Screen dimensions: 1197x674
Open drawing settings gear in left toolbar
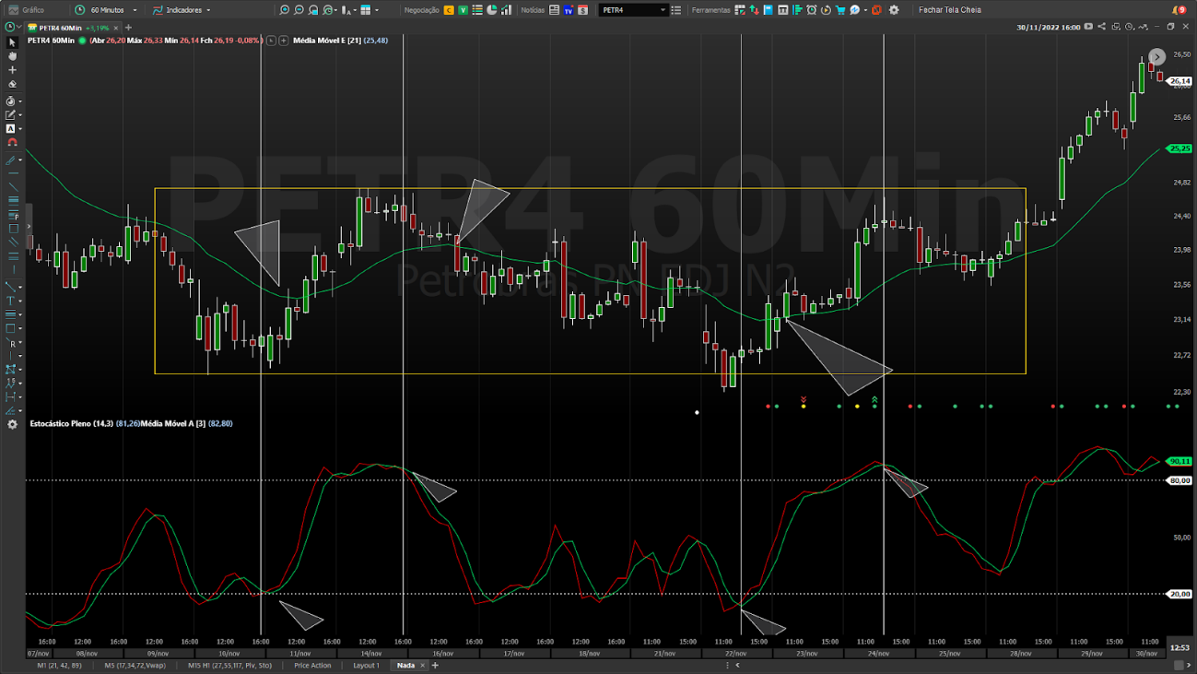12,424
